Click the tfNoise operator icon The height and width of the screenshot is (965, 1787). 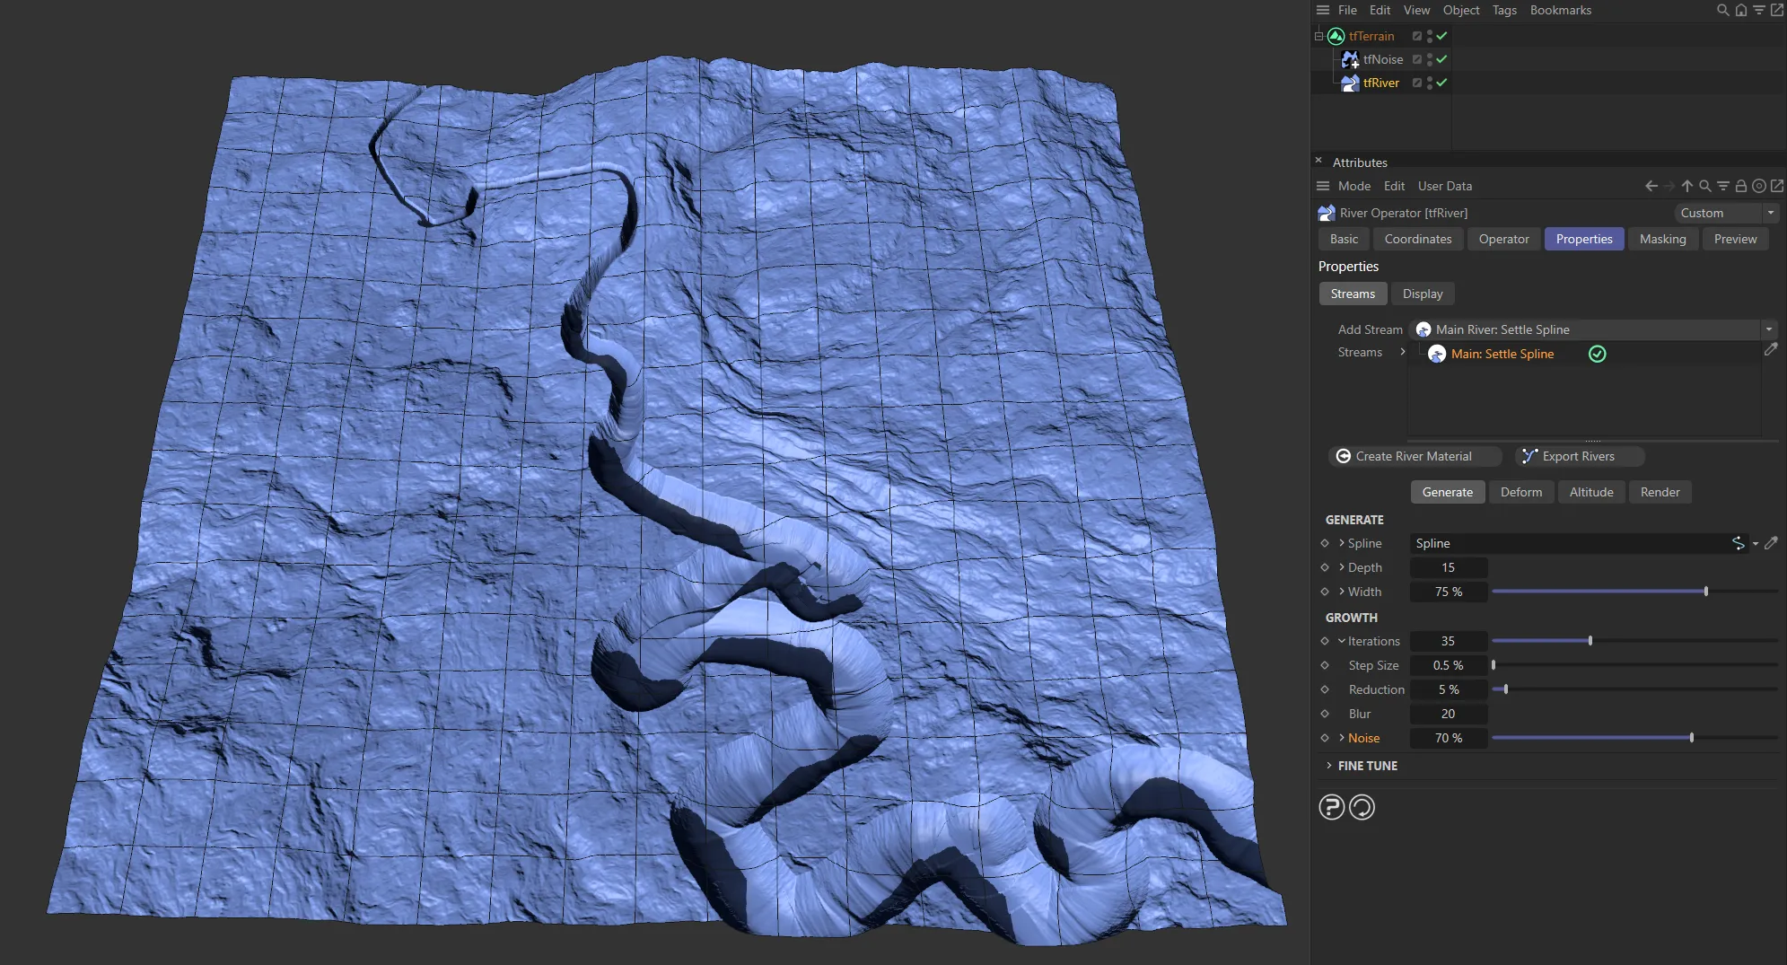coord(1352,59)
